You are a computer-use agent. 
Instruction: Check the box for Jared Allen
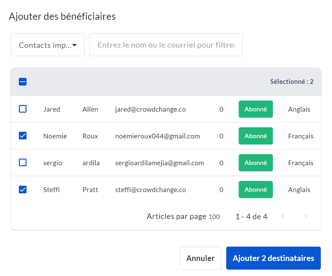coord(23,109)
